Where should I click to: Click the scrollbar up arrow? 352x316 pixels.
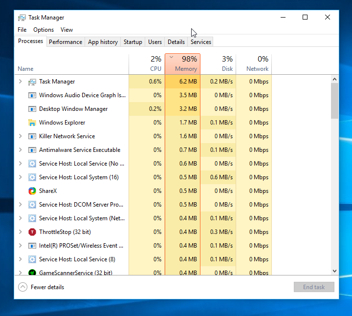click(x=334, y=79)
